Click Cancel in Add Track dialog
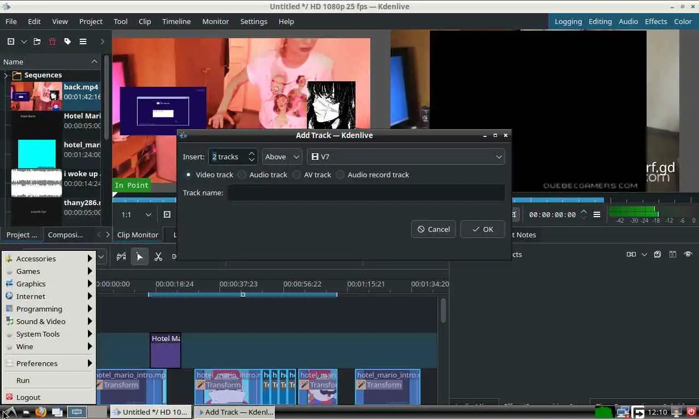Screen dimensions: 699x419 coord(434,229)
